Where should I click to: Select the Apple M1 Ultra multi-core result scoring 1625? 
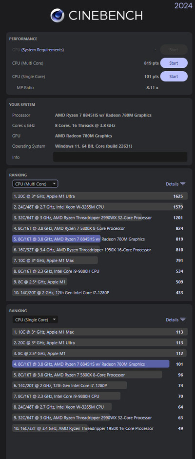point(100,196)
